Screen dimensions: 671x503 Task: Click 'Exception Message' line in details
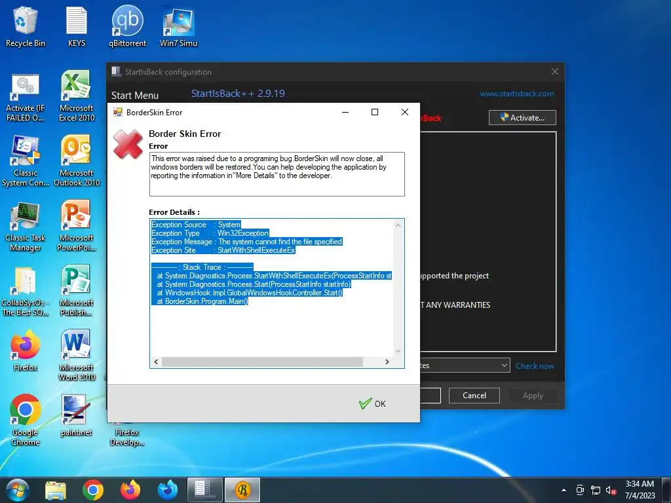point(246,242)
